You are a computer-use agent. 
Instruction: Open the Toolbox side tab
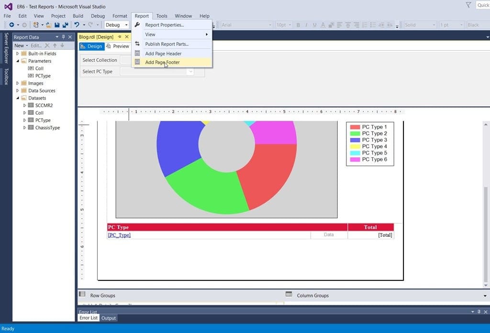click(6, 77)
